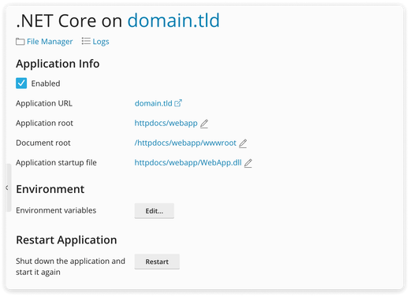Viewport: 410px width, 297px height.
Task: Edit Application startup file via pencil icon
Action: (248, 163)
